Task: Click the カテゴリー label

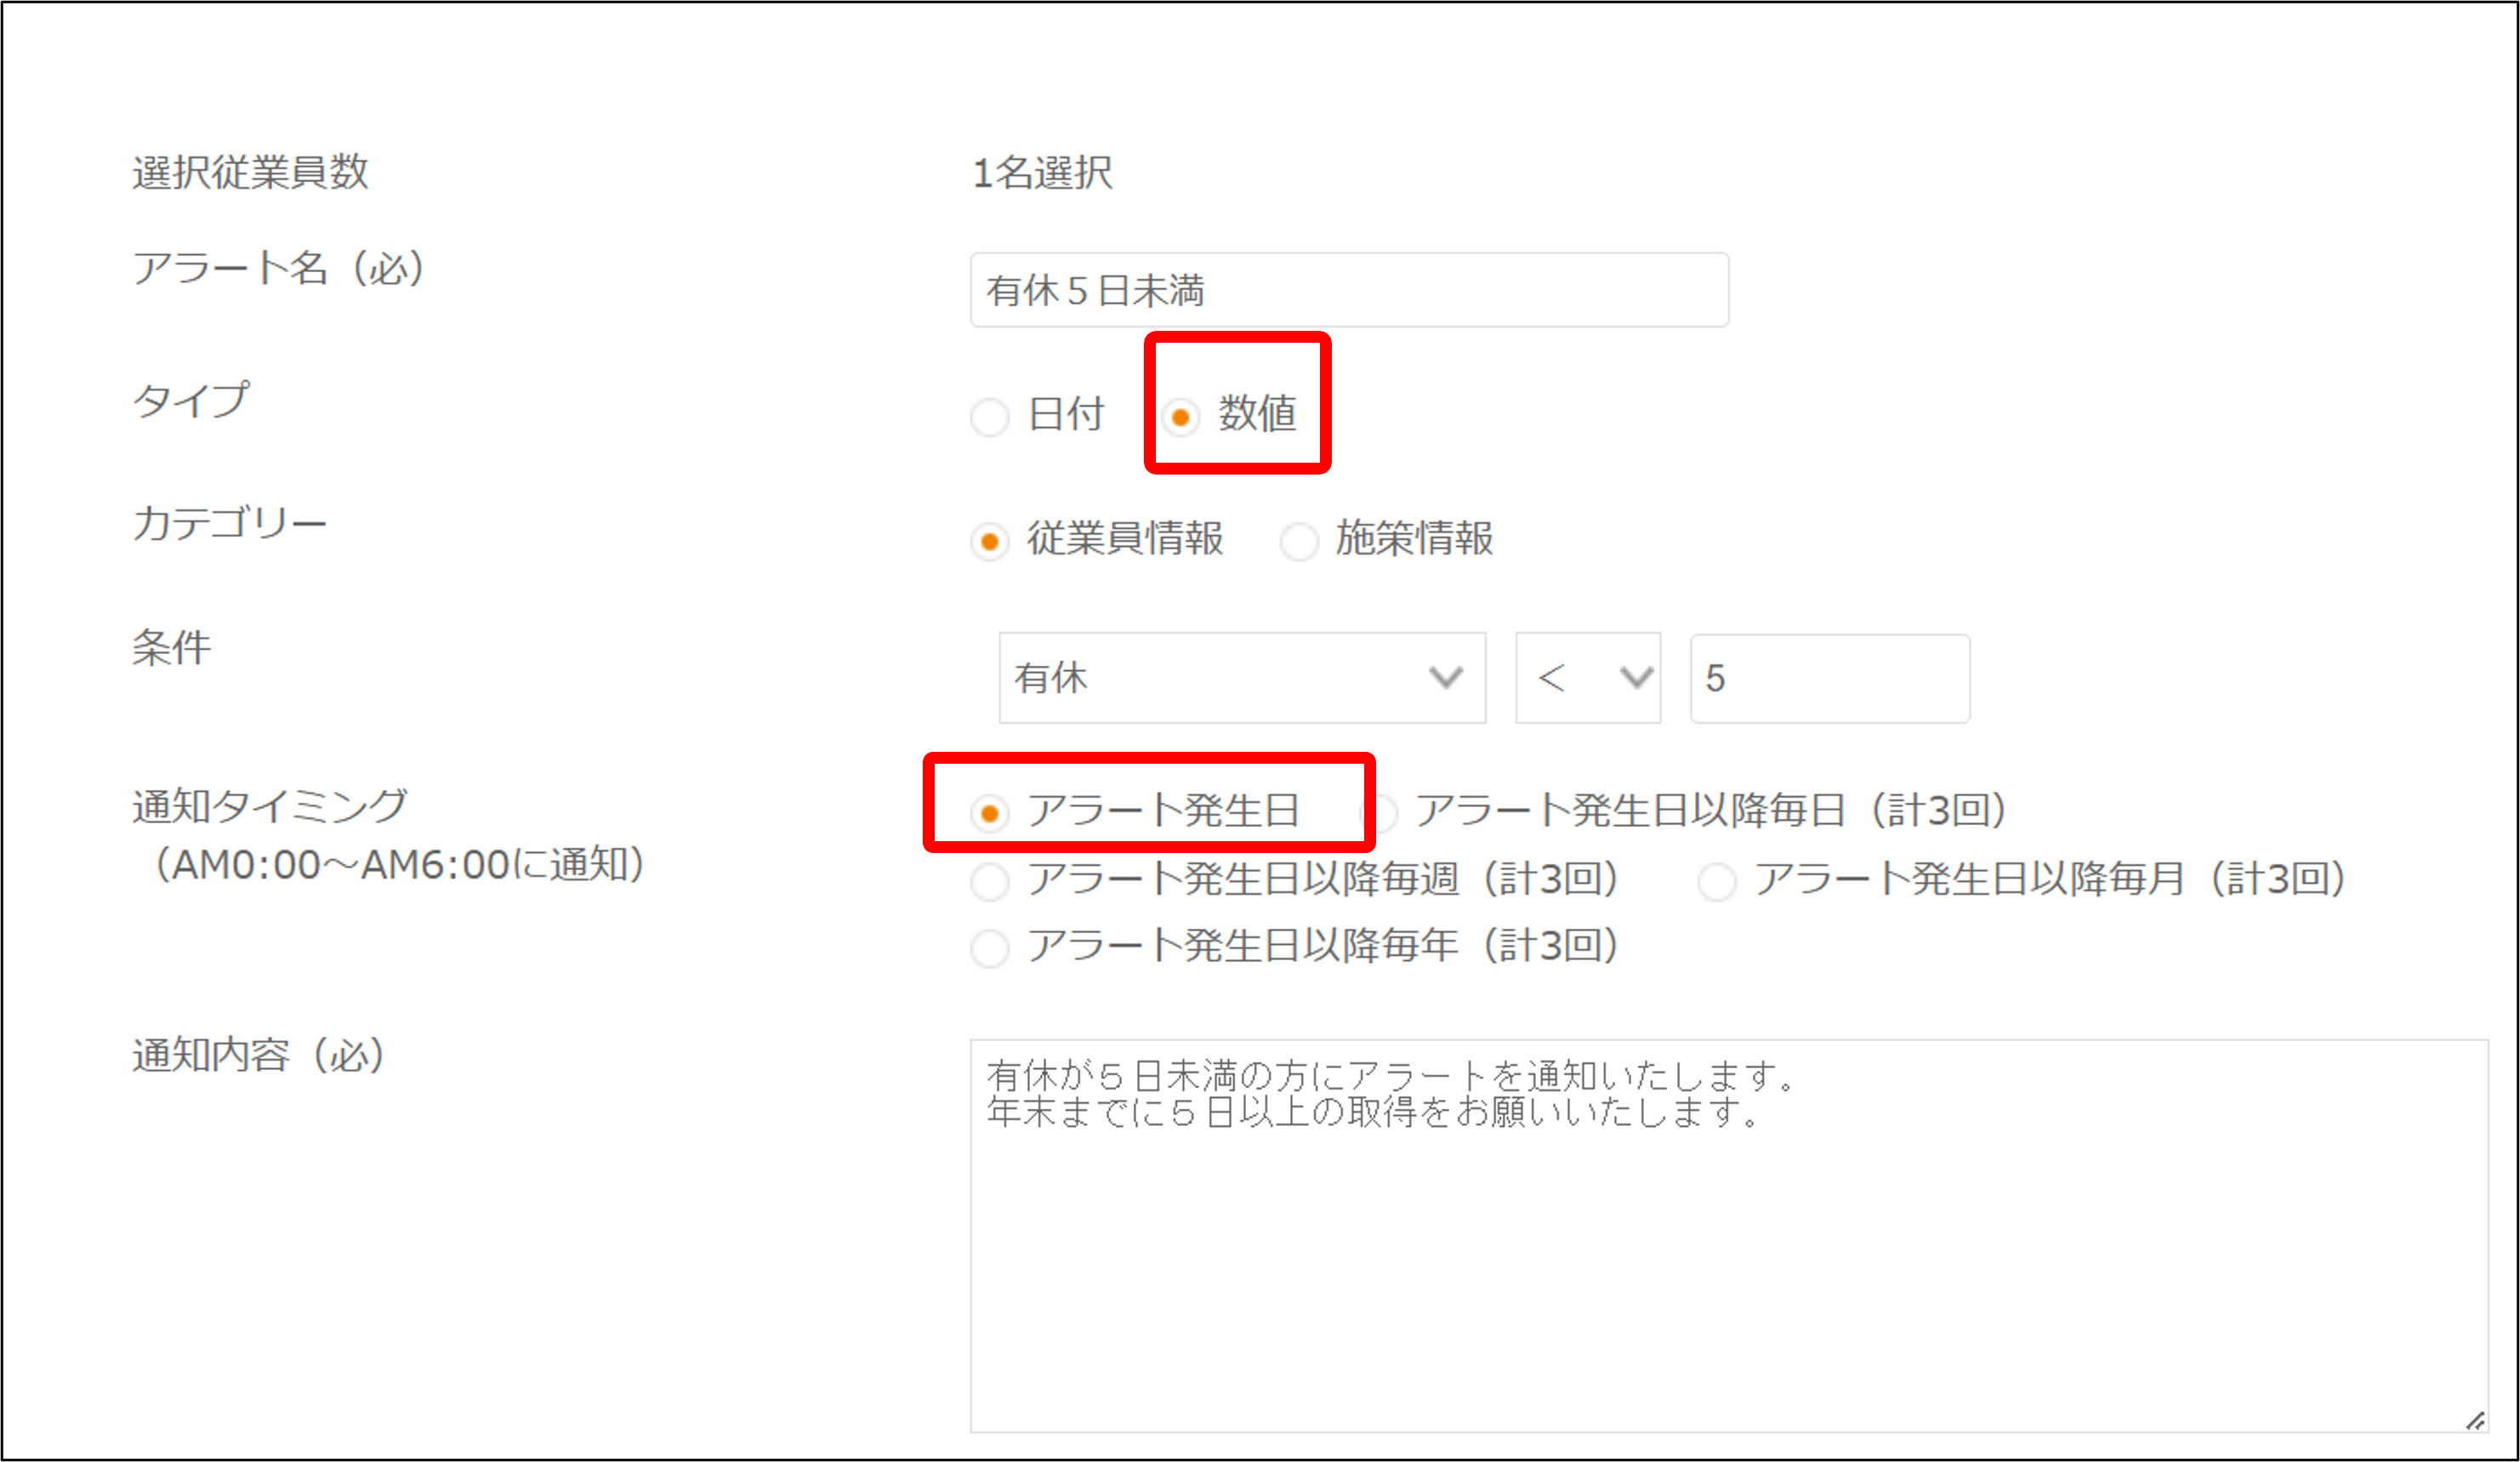Action: 230,523
